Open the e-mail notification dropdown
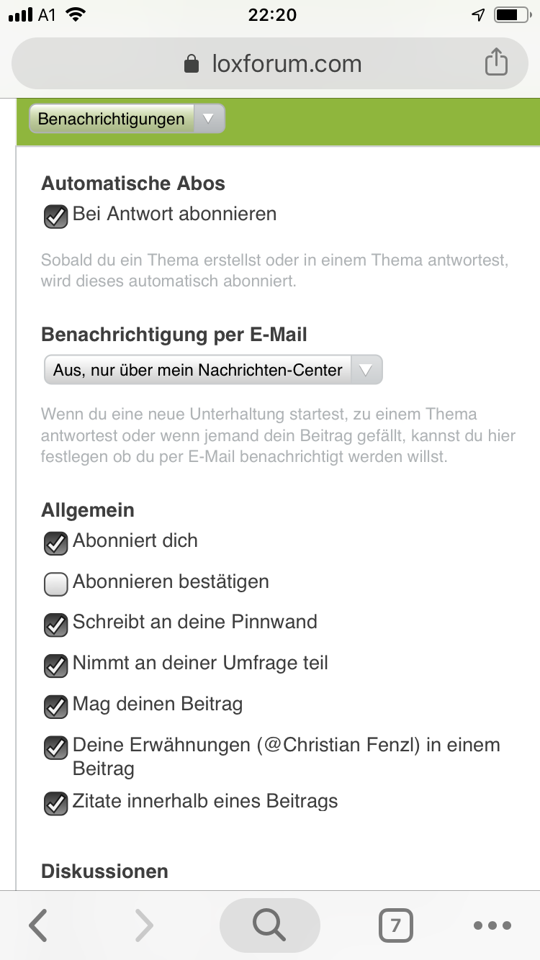The height and width of the screenshot is (960, 540). 213,371
